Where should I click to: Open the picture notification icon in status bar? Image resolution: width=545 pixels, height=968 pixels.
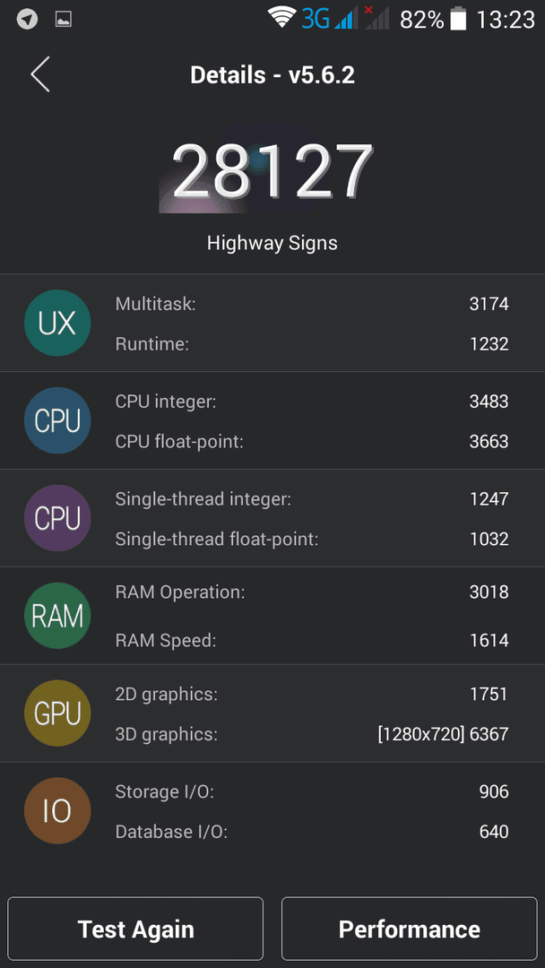[x=64, y=20]
